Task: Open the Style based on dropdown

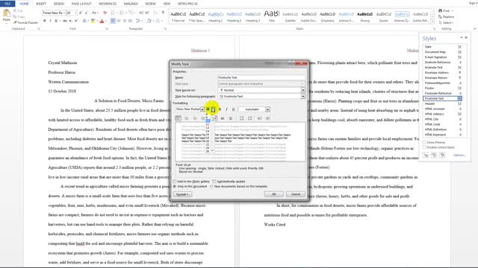Action: tap(302, 90)
